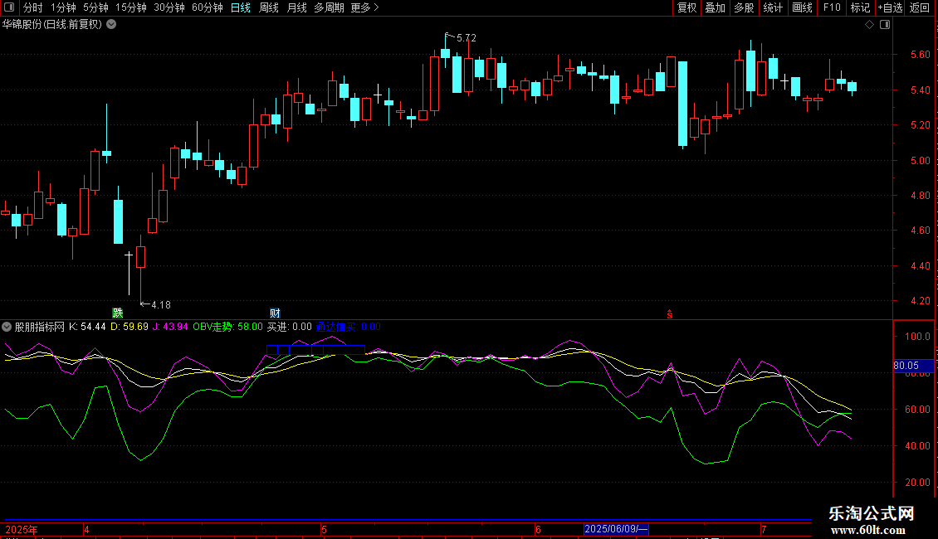Click the 叠加 overlay button
938x539 pixels.
click(715, 7)
